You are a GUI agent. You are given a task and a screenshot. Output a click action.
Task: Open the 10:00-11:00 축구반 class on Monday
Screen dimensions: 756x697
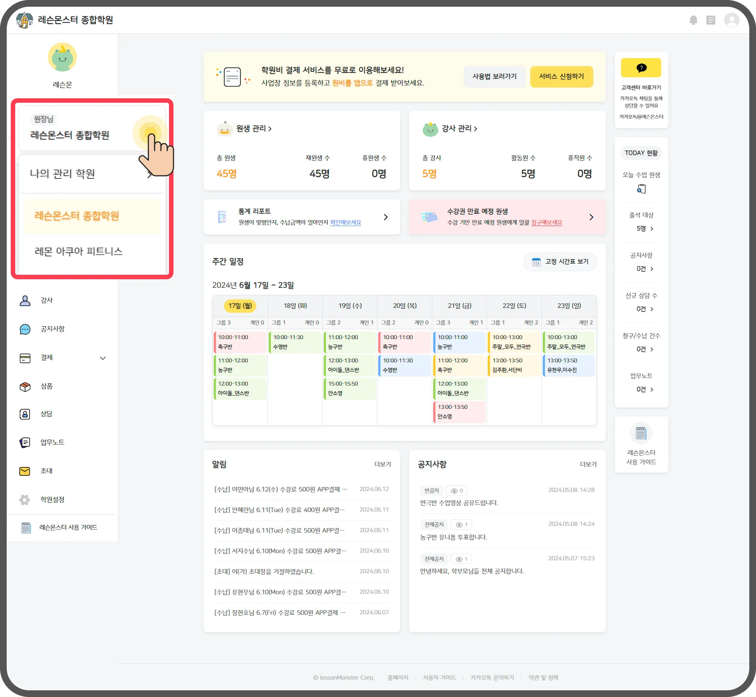[240, 342]
